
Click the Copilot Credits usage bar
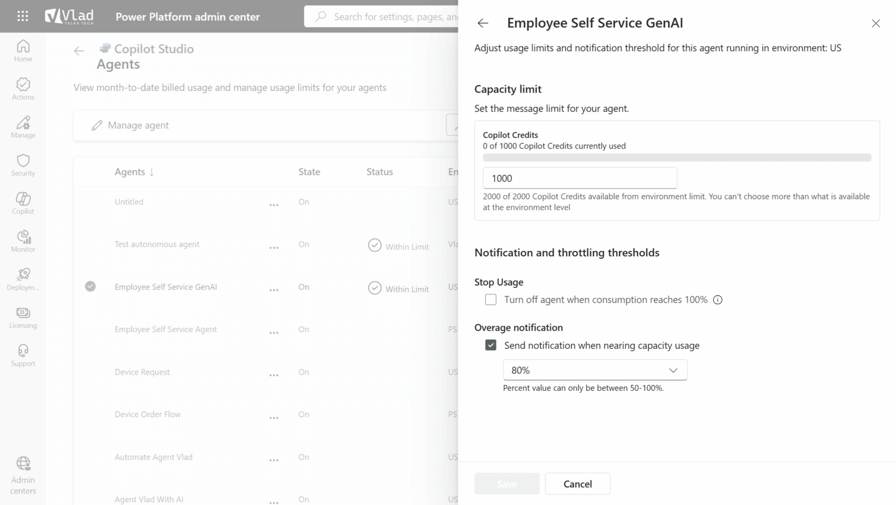677,157
